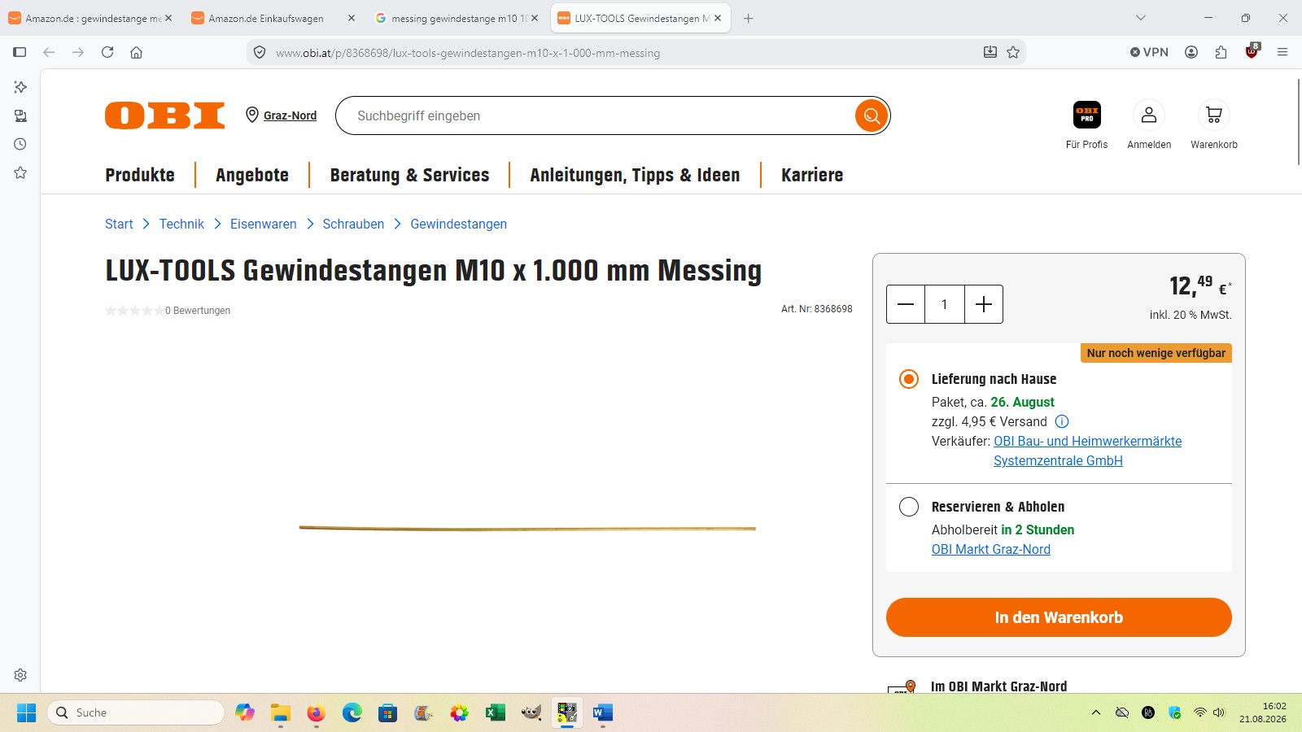1302x732 pixels.
Task: Click the browser address bar URL
Action: [468, 53]
